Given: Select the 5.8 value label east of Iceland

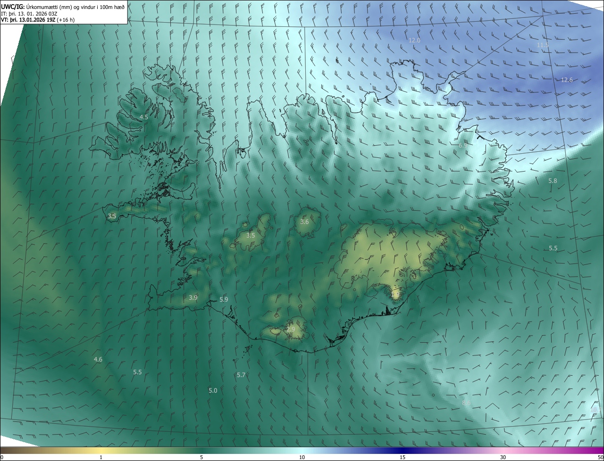Looking at the screenshot, I should point(553,181).
